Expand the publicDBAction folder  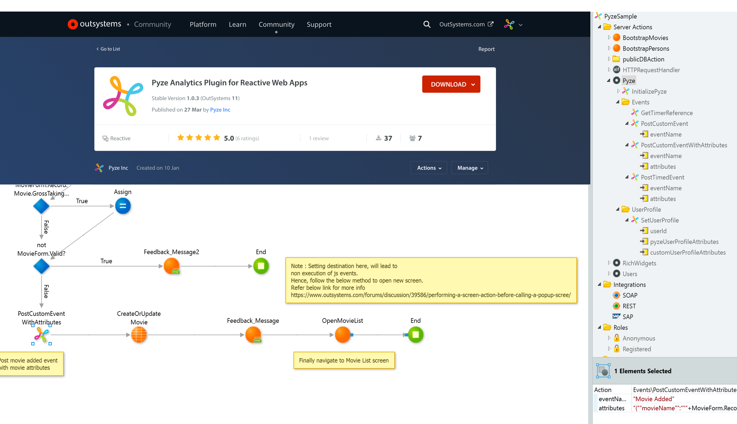coord(609,59)
